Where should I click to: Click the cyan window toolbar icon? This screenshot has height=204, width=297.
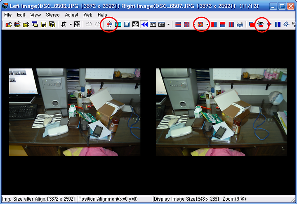pos(118,24)
